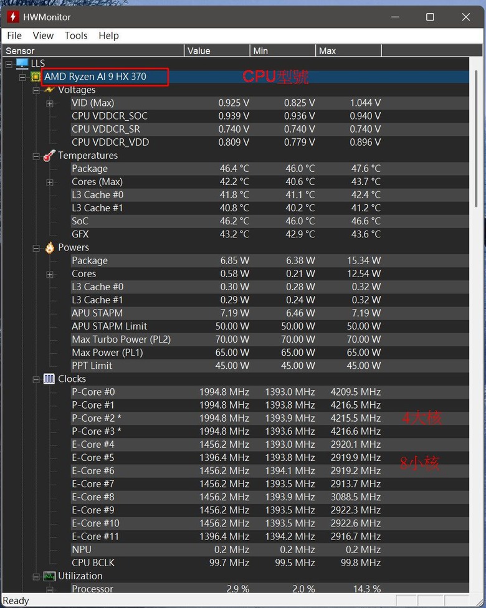Open the Tools menu

click(76, 36)
